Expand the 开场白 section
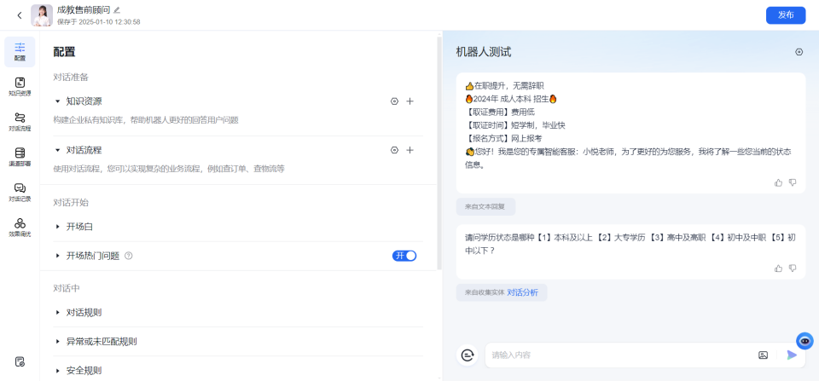Viewport: 819px width, 381px height. [58, 227]
